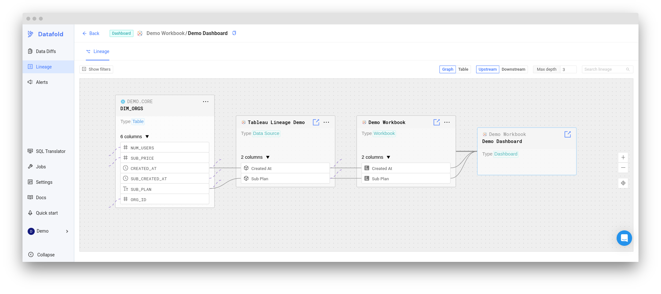661x294 pixels.
Task: Click the Datafold logo icon
Action: coord(31,34)
